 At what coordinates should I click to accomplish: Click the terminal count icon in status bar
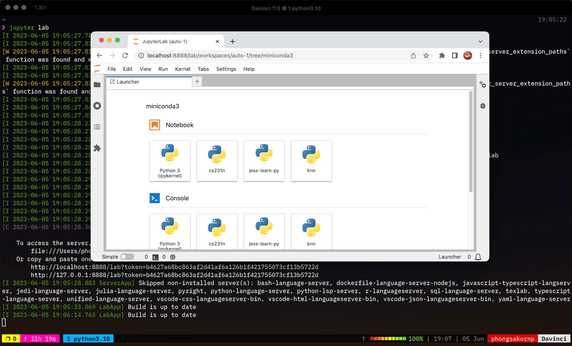[155, 257]
